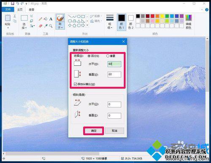This screenshot has height=163, width=211.
Task: Confirm resize with the OK button
Action: (94, 131)
